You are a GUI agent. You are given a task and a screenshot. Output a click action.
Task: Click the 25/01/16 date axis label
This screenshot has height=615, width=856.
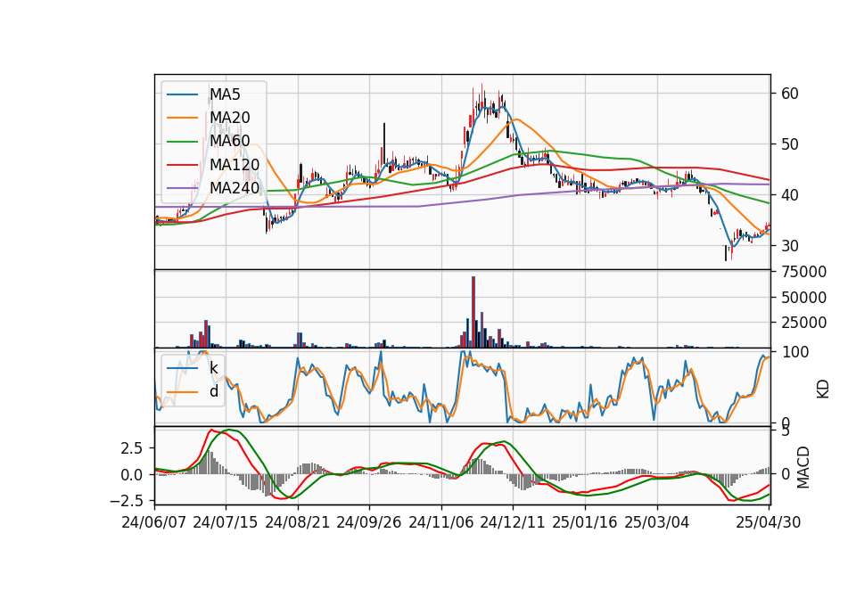point(585,522)
